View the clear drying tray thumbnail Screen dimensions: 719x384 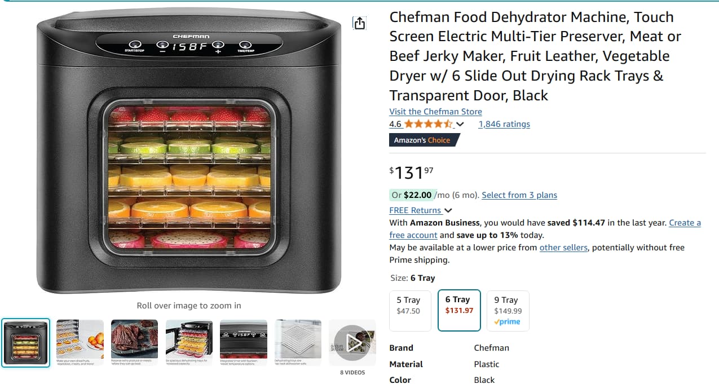298,343
